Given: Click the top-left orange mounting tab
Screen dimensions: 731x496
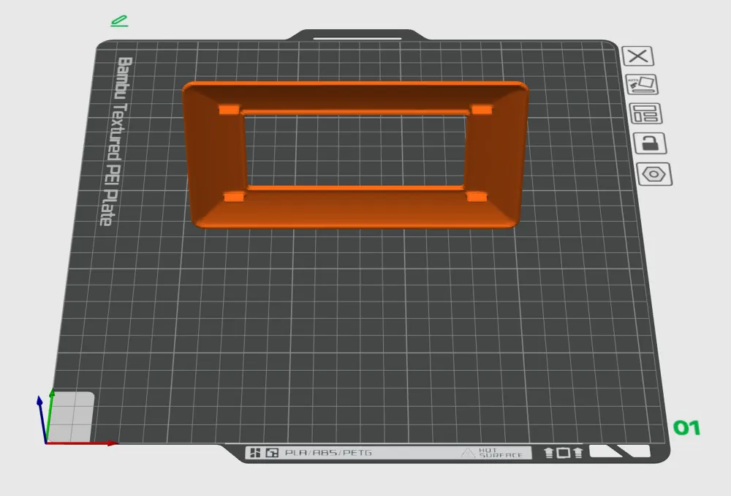Looking at the screenshot, I should click(229, 110).
